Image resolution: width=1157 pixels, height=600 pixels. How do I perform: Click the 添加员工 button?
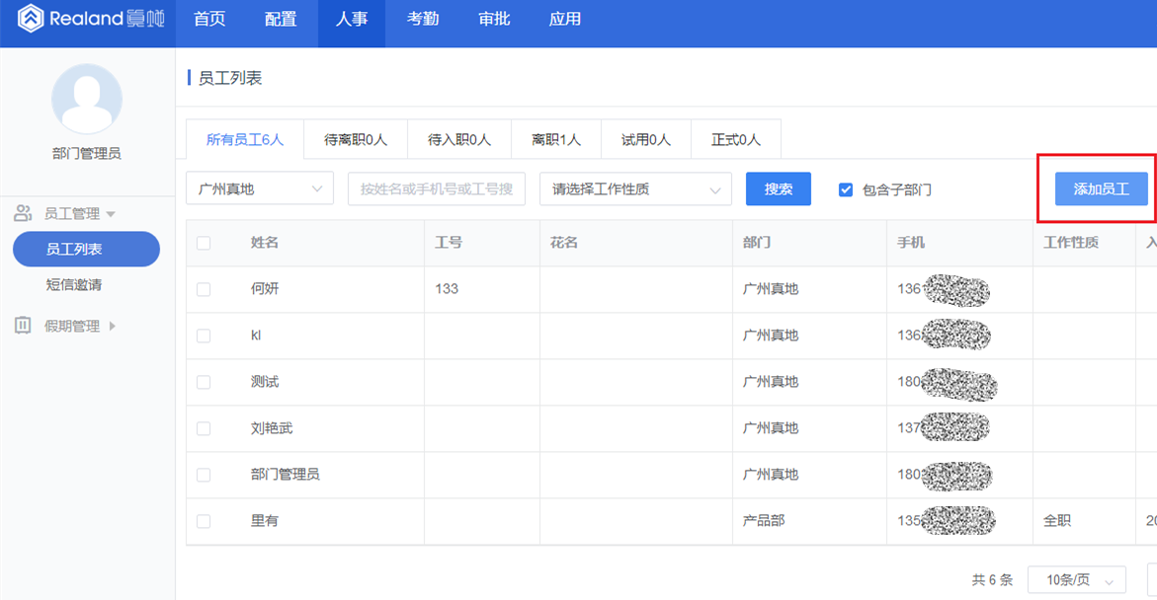1100,188
